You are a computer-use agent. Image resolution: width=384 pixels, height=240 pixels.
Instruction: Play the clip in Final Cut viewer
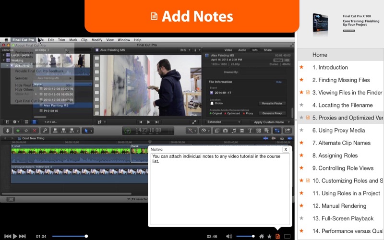pos(148,122)
